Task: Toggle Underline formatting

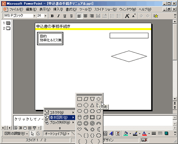Action: 65,16
